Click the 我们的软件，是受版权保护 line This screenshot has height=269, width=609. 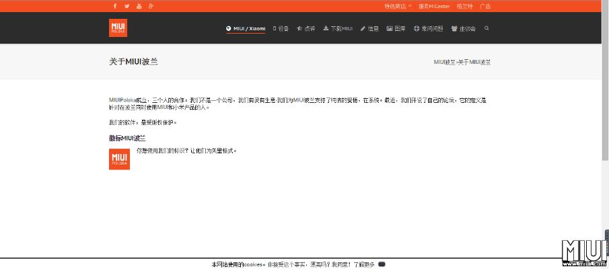click(x=143, y=122)
